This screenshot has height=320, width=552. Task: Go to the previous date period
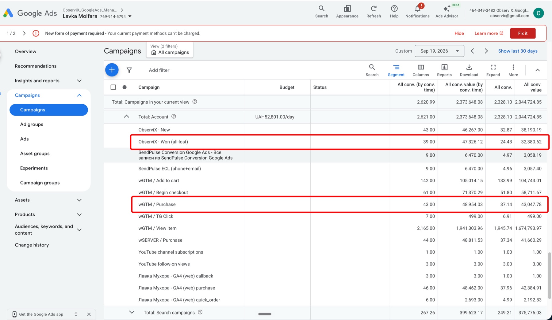click(x=472, y=51)
